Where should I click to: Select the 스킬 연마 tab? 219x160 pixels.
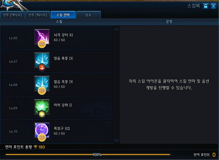[x=63, y=15]
